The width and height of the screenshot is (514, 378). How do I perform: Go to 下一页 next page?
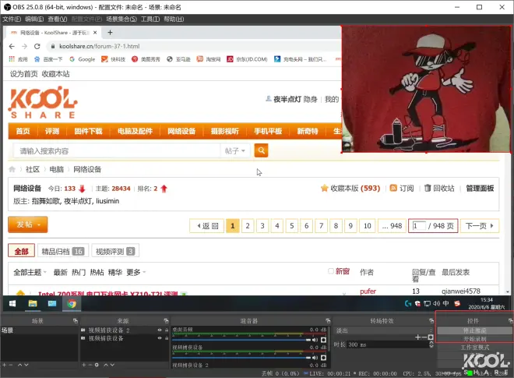[x=480, y=226]
